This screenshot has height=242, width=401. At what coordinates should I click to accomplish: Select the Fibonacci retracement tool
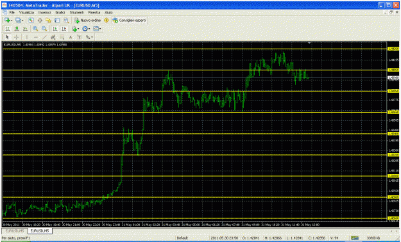(62, 37)
